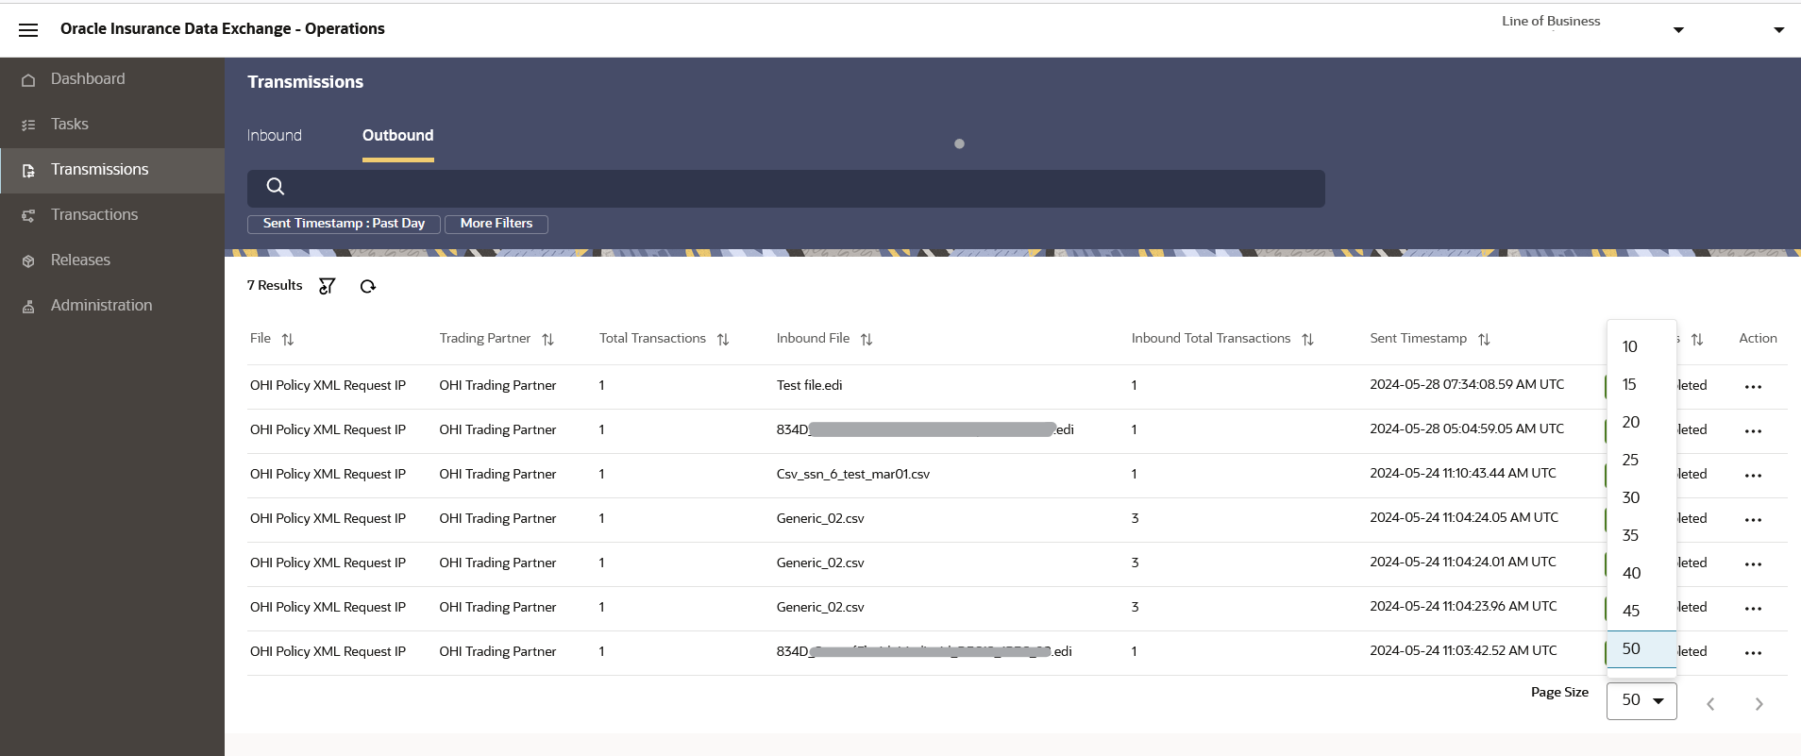The image size is (1801, 756).
Task: Sort by Inbound Total Transactions column
Action: tap(1307, 340)
